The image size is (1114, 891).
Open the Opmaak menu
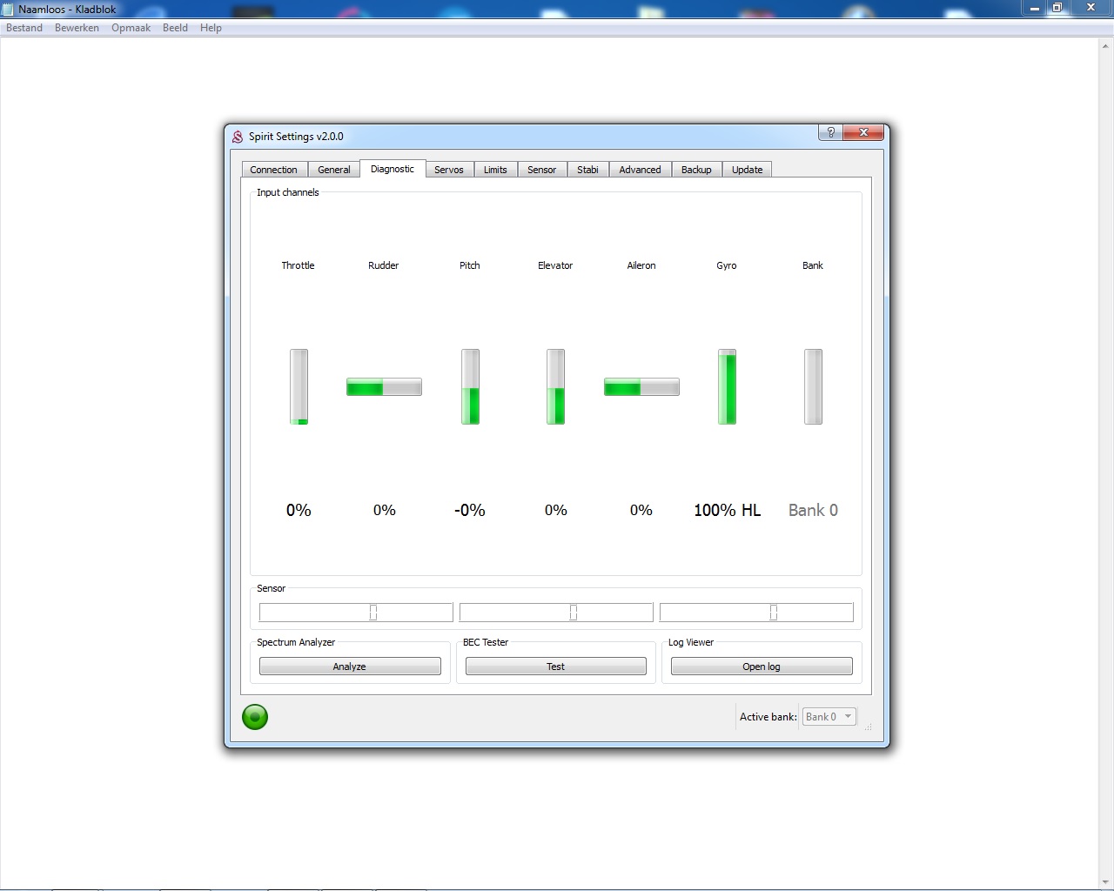click(131, 28)
